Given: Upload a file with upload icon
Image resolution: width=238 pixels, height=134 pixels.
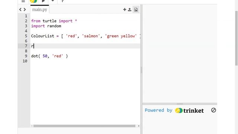Looking at the screenshot, I should [129, 10].
